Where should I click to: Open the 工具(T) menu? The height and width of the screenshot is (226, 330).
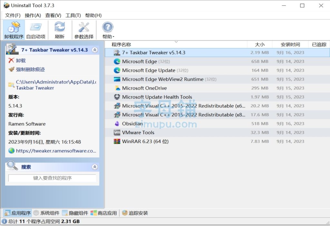coord(73,15)
